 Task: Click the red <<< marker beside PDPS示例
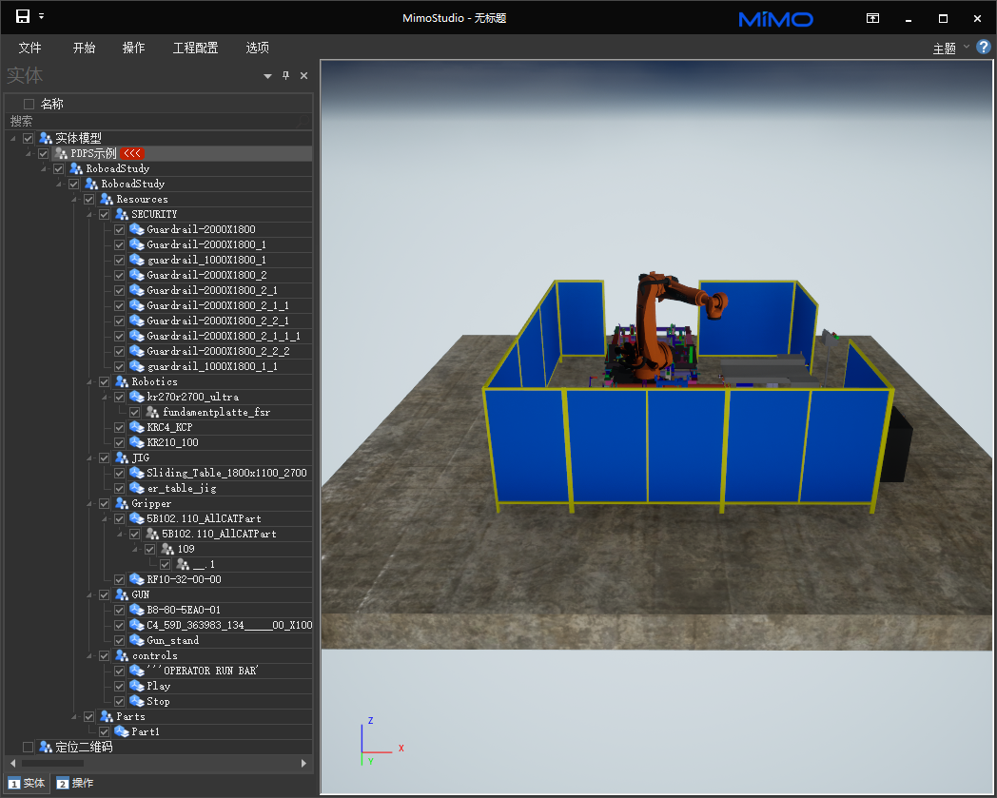point(132,153)
